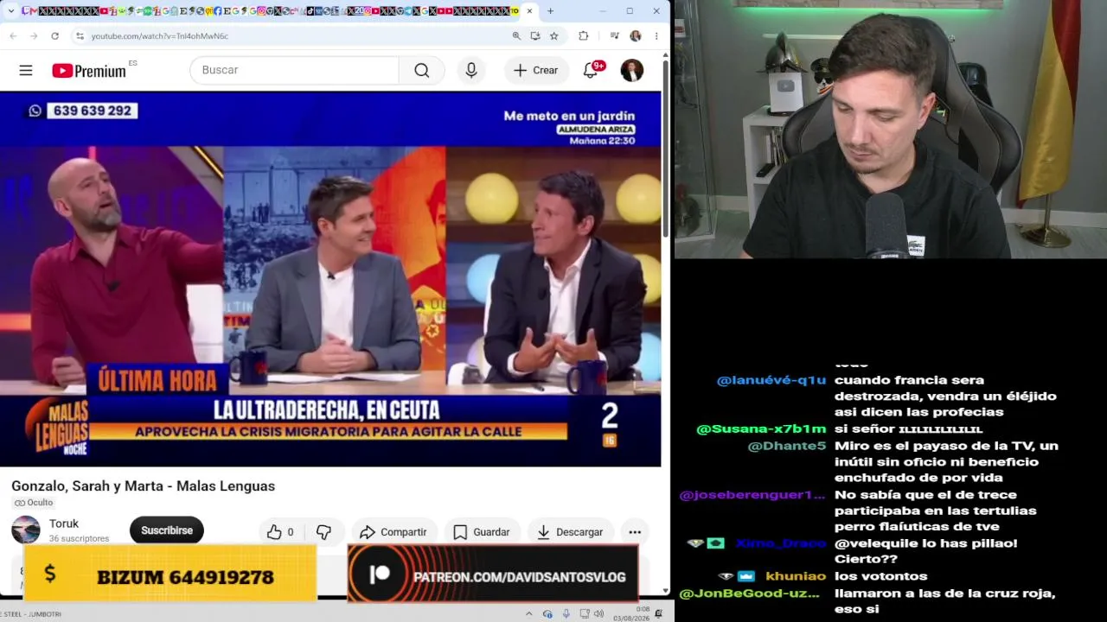Click the Buscar search field

pos(294,70)
